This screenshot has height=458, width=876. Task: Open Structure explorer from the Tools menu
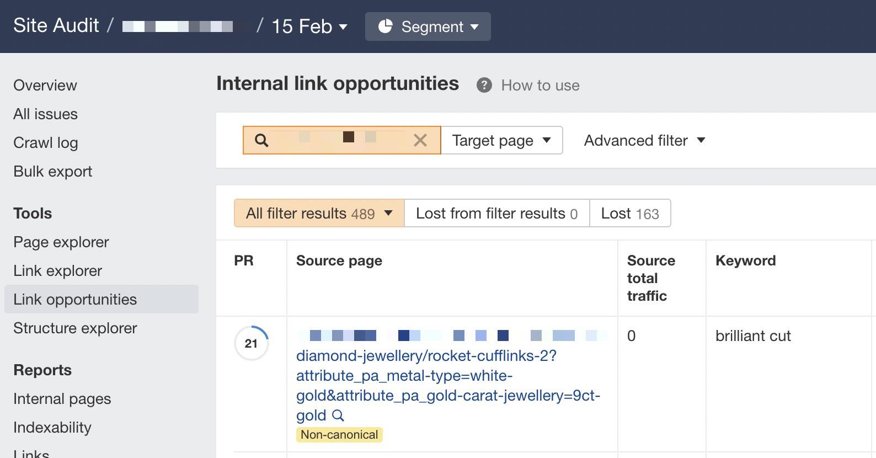[75, 328]
